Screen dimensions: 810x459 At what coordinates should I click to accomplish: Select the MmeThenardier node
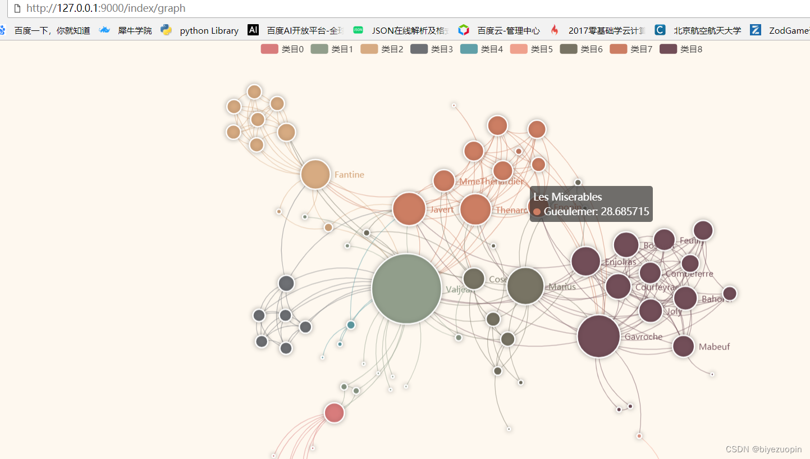point(444,180)
